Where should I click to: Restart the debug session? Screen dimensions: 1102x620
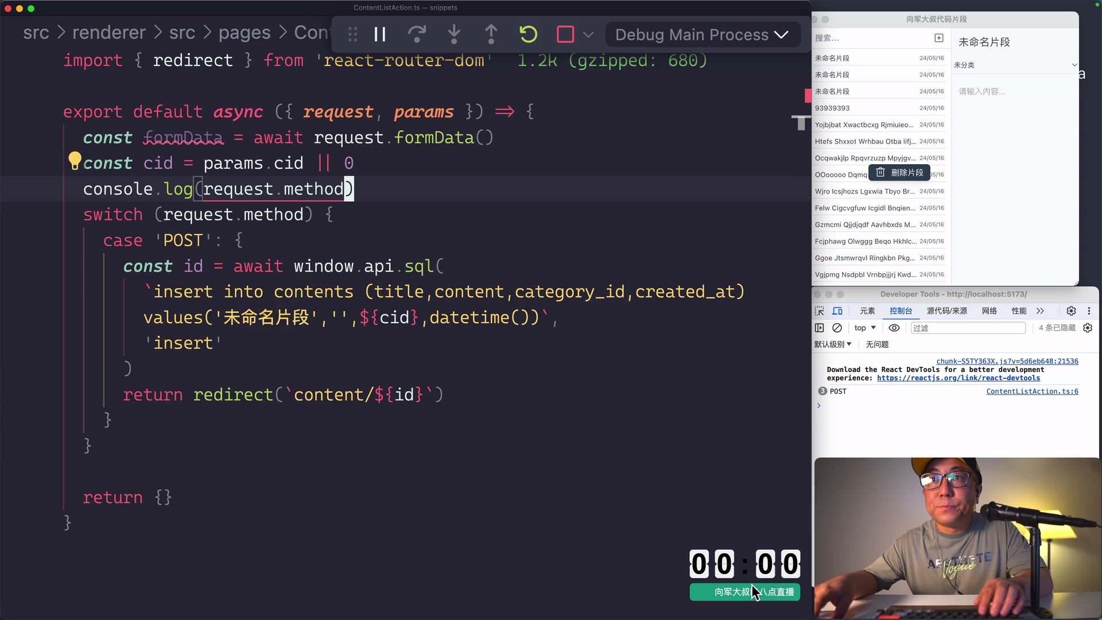point(528,34)
